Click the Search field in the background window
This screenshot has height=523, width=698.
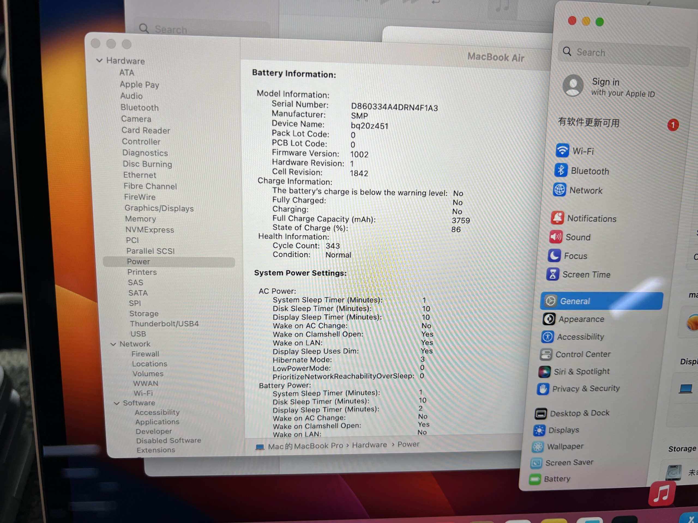202,29
